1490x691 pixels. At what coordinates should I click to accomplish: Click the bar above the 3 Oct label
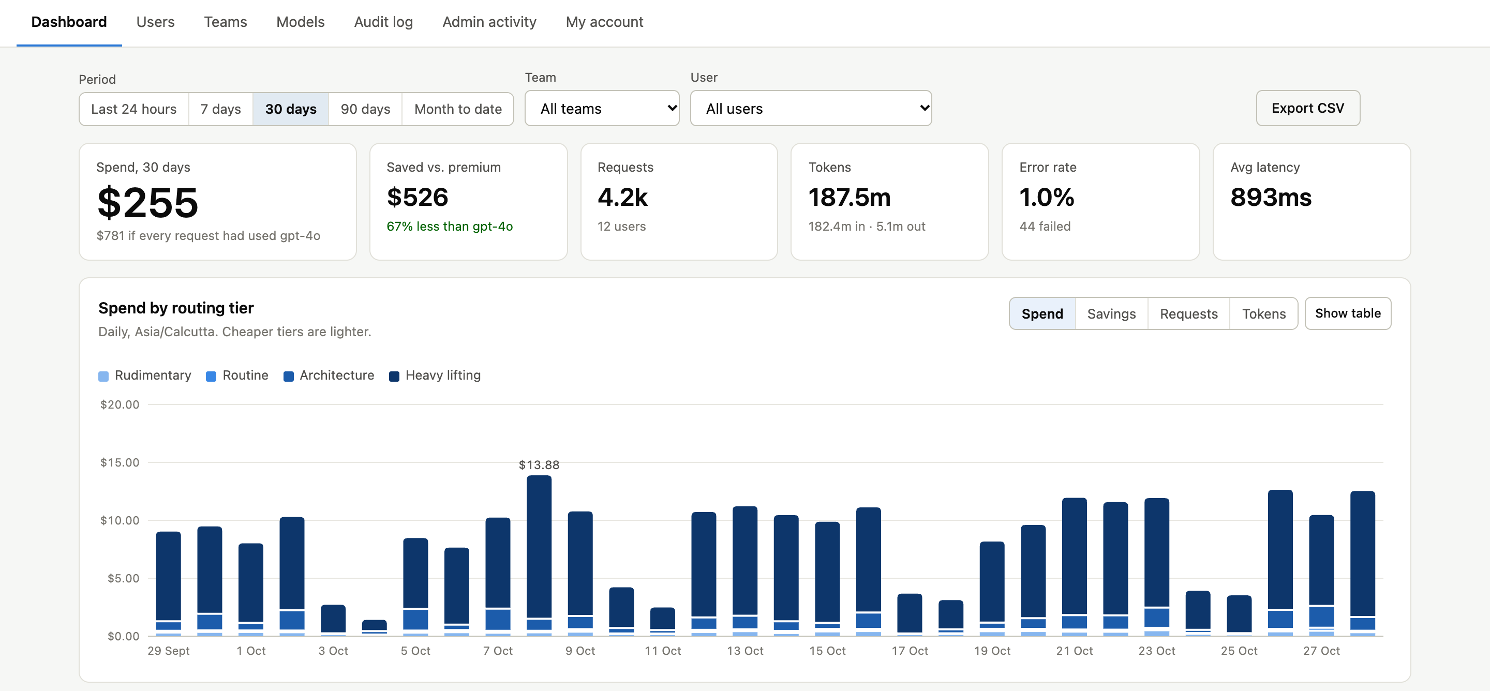pyautogui.click(x=333, y=620)
